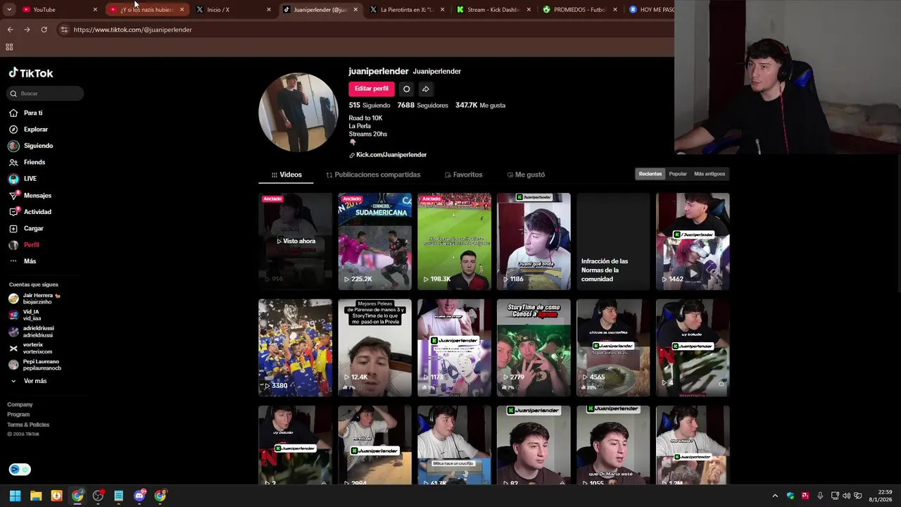Sort videos by Popular
Image resolution: width=901 pixels, height=507 pixels.
click(678, 174)
